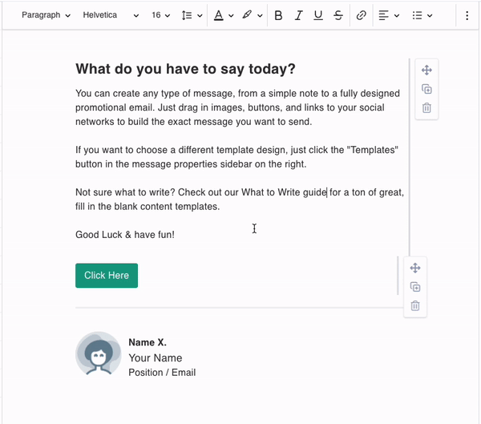Select the profile avatar image
This screenshot has height=424, width=481.
[x=98, y=353]
